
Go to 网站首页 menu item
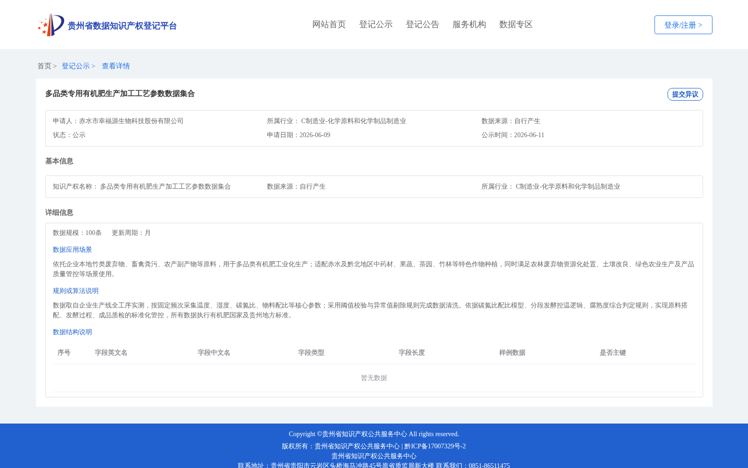329,24
